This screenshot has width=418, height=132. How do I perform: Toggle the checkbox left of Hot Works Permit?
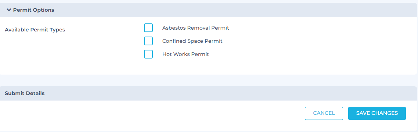pyautogui.click(x=148, y=54)
